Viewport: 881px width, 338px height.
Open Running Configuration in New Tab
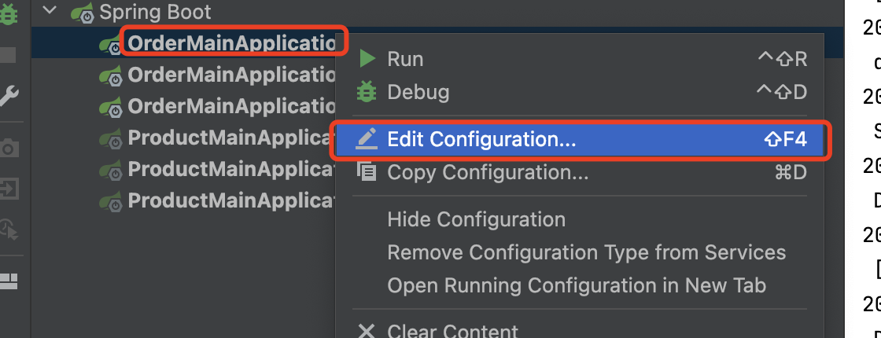click(577, 286)
